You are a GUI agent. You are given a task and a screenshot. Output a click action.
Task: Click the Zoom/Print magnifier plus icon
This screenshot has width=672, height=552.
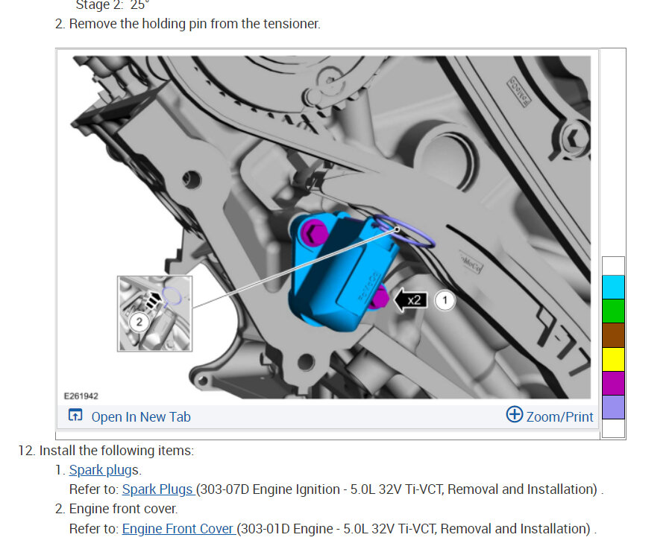click(515, 415)
